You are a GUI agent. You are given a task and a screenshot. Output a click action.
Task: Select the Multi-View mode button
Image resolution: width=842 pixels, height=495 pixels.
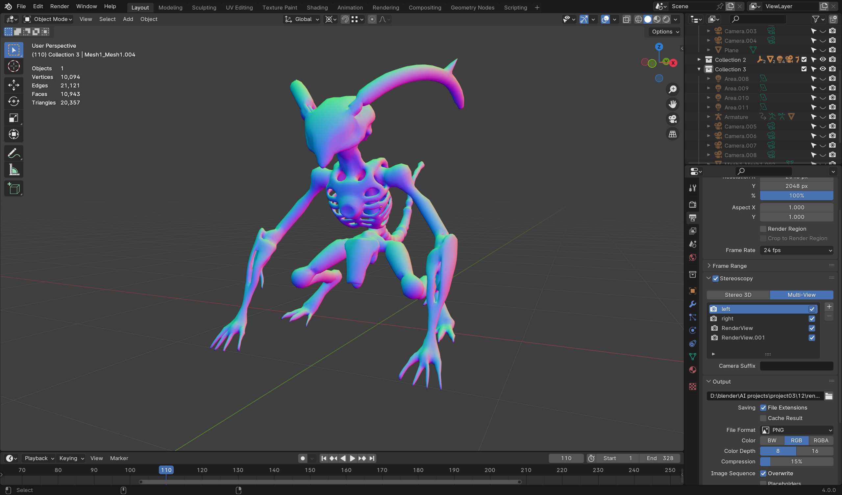[x=801, y=295]
